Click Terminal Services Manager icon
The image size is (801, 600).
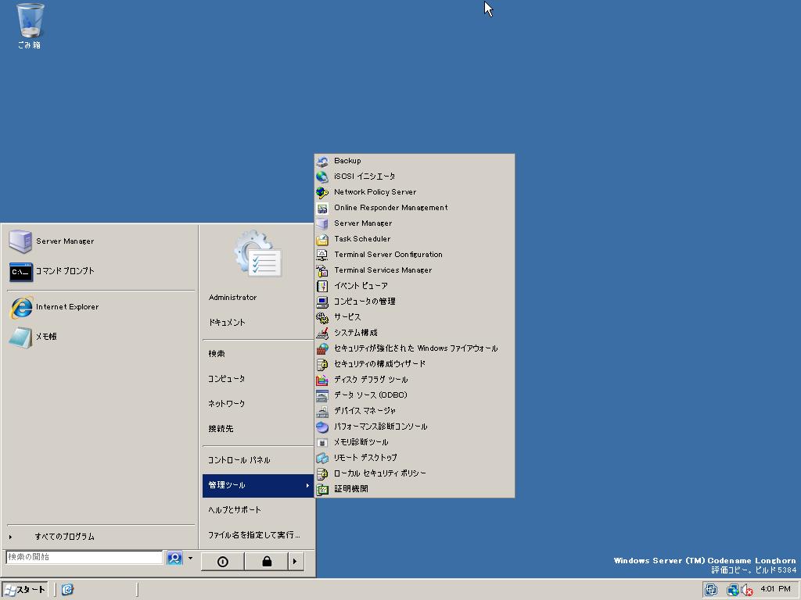pos(321,270)
